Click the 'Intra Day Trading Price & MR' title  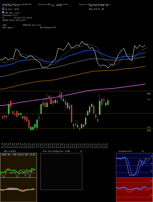click(x=56, y=151)
